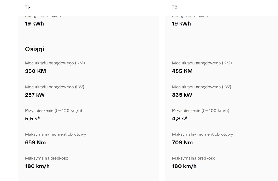Click the T6 column header
This screenshot has width=278, height=181.
click(27, 7)
